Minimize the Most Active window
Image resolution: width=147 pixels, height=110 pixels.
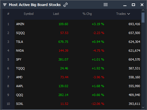click(125, 5)
